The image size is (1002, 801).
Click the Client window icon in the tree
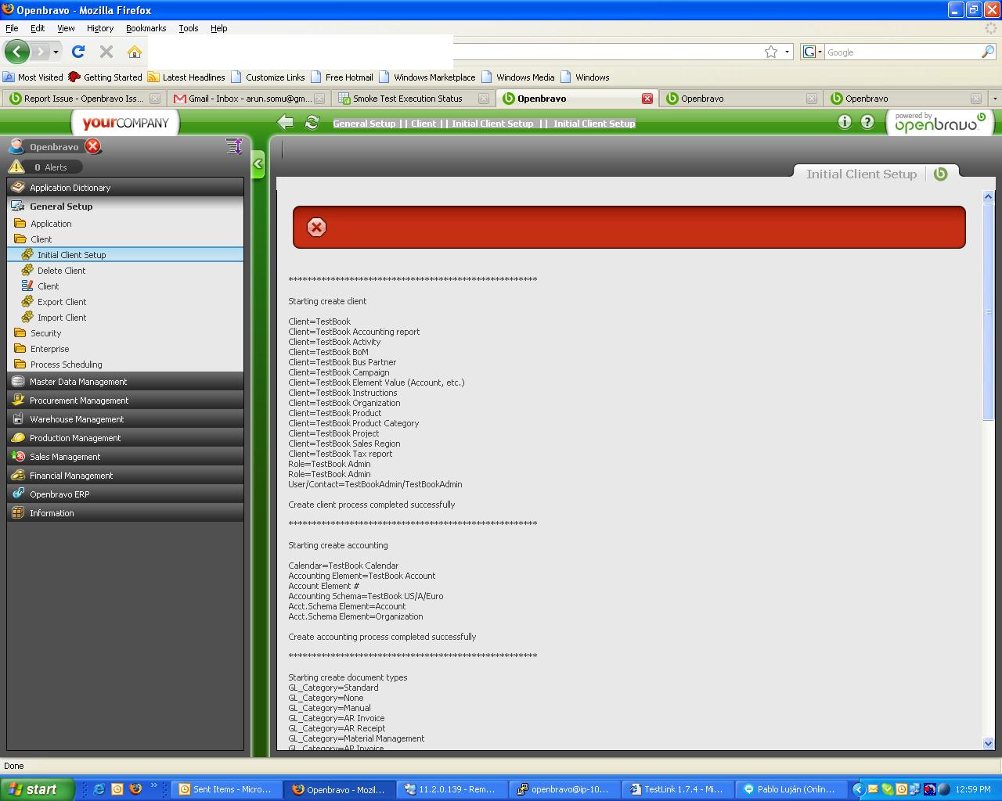coord(27,286)
